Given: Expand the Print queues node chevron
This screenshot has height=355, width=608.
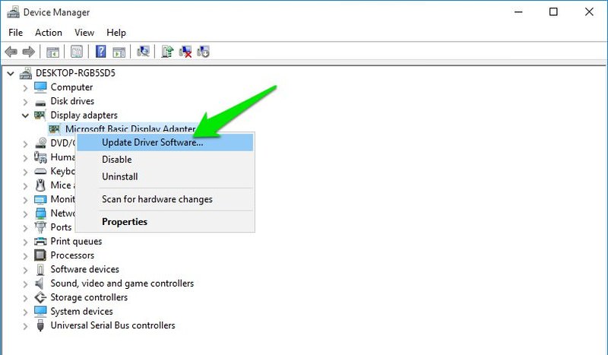Looking at the screenshot, I should pos(25,242).
